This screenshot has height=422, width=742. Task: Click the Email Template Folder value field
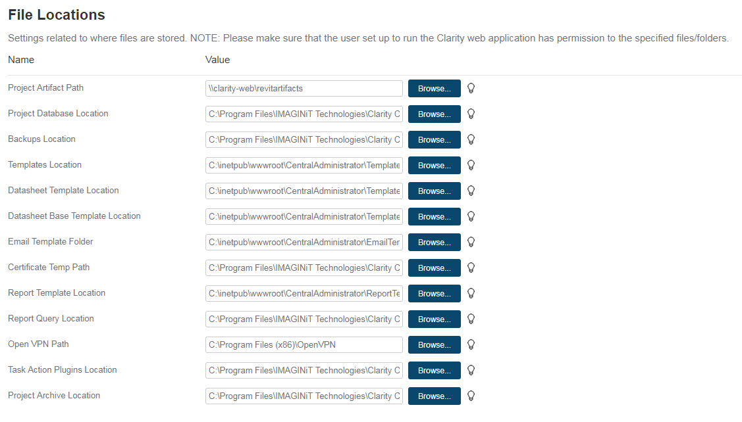pyautogui.click(x=304, y=243)
